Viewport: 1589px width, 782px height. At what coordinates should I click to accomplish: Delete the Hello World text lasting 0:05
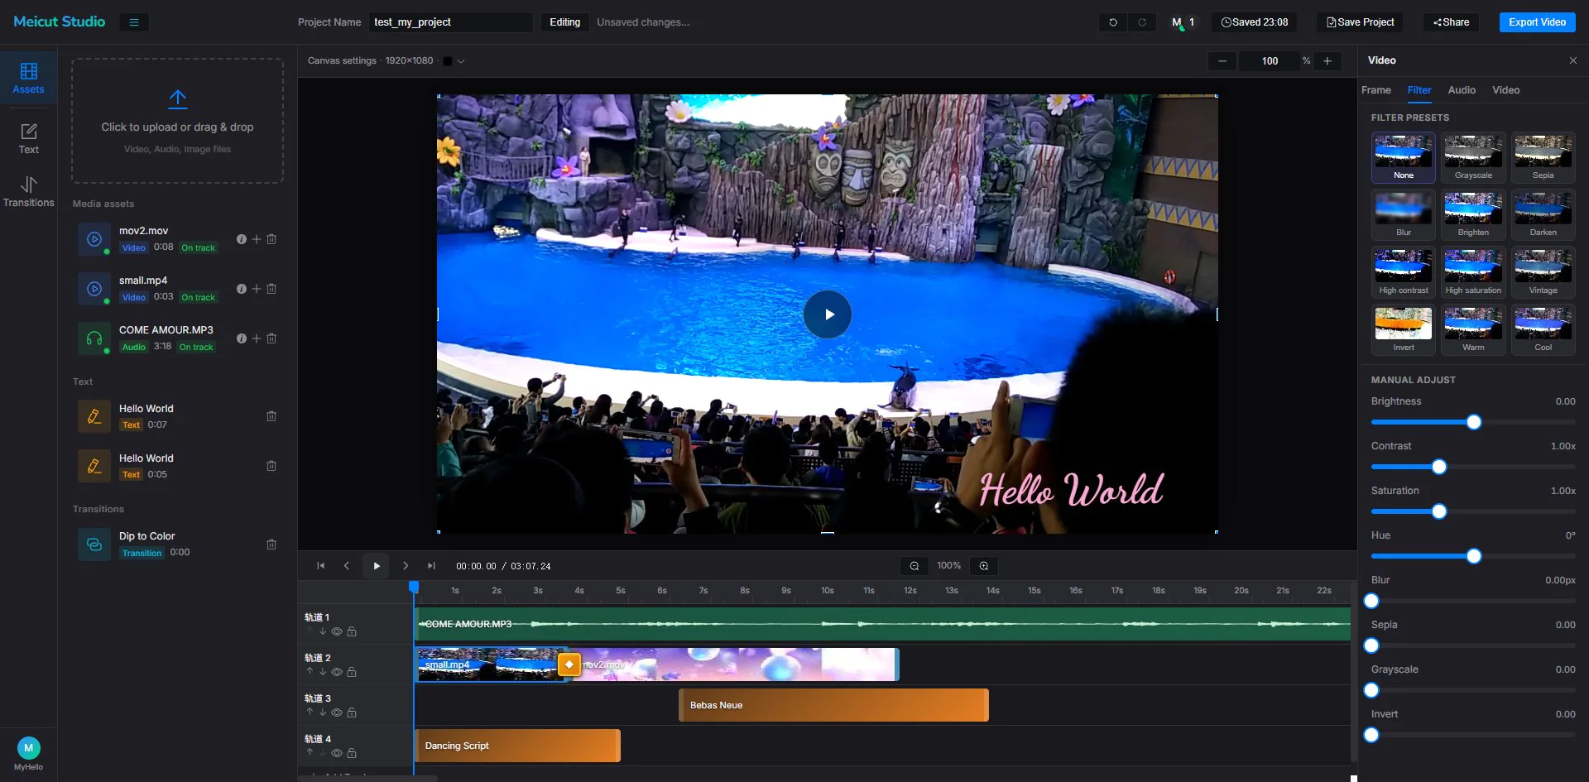point(271,466)
